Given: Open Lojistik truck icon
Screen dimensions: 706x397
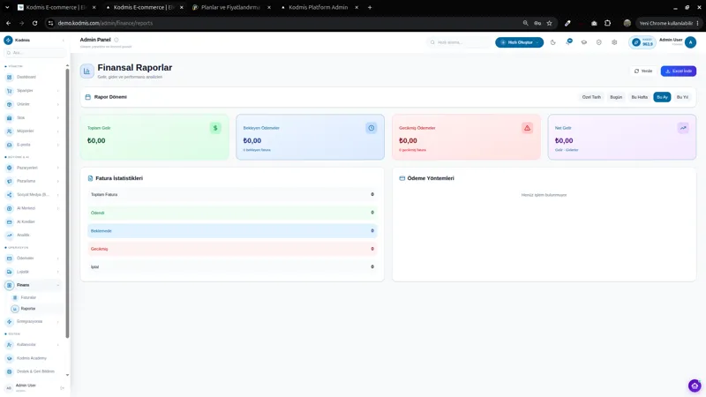Looking at the screenshot, I should pos(9,272).
